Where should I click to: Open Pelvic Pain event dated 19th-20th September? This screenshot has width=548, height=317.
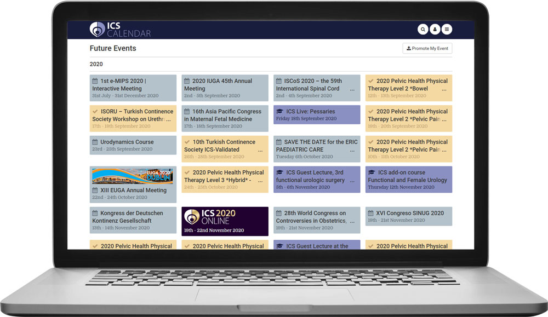coord(409,118)
